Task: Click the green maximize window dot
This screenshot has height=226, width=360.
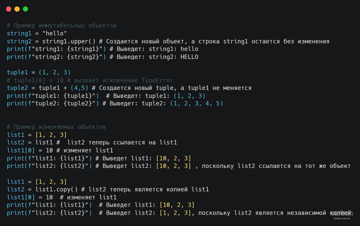Action: coord(26,9)
